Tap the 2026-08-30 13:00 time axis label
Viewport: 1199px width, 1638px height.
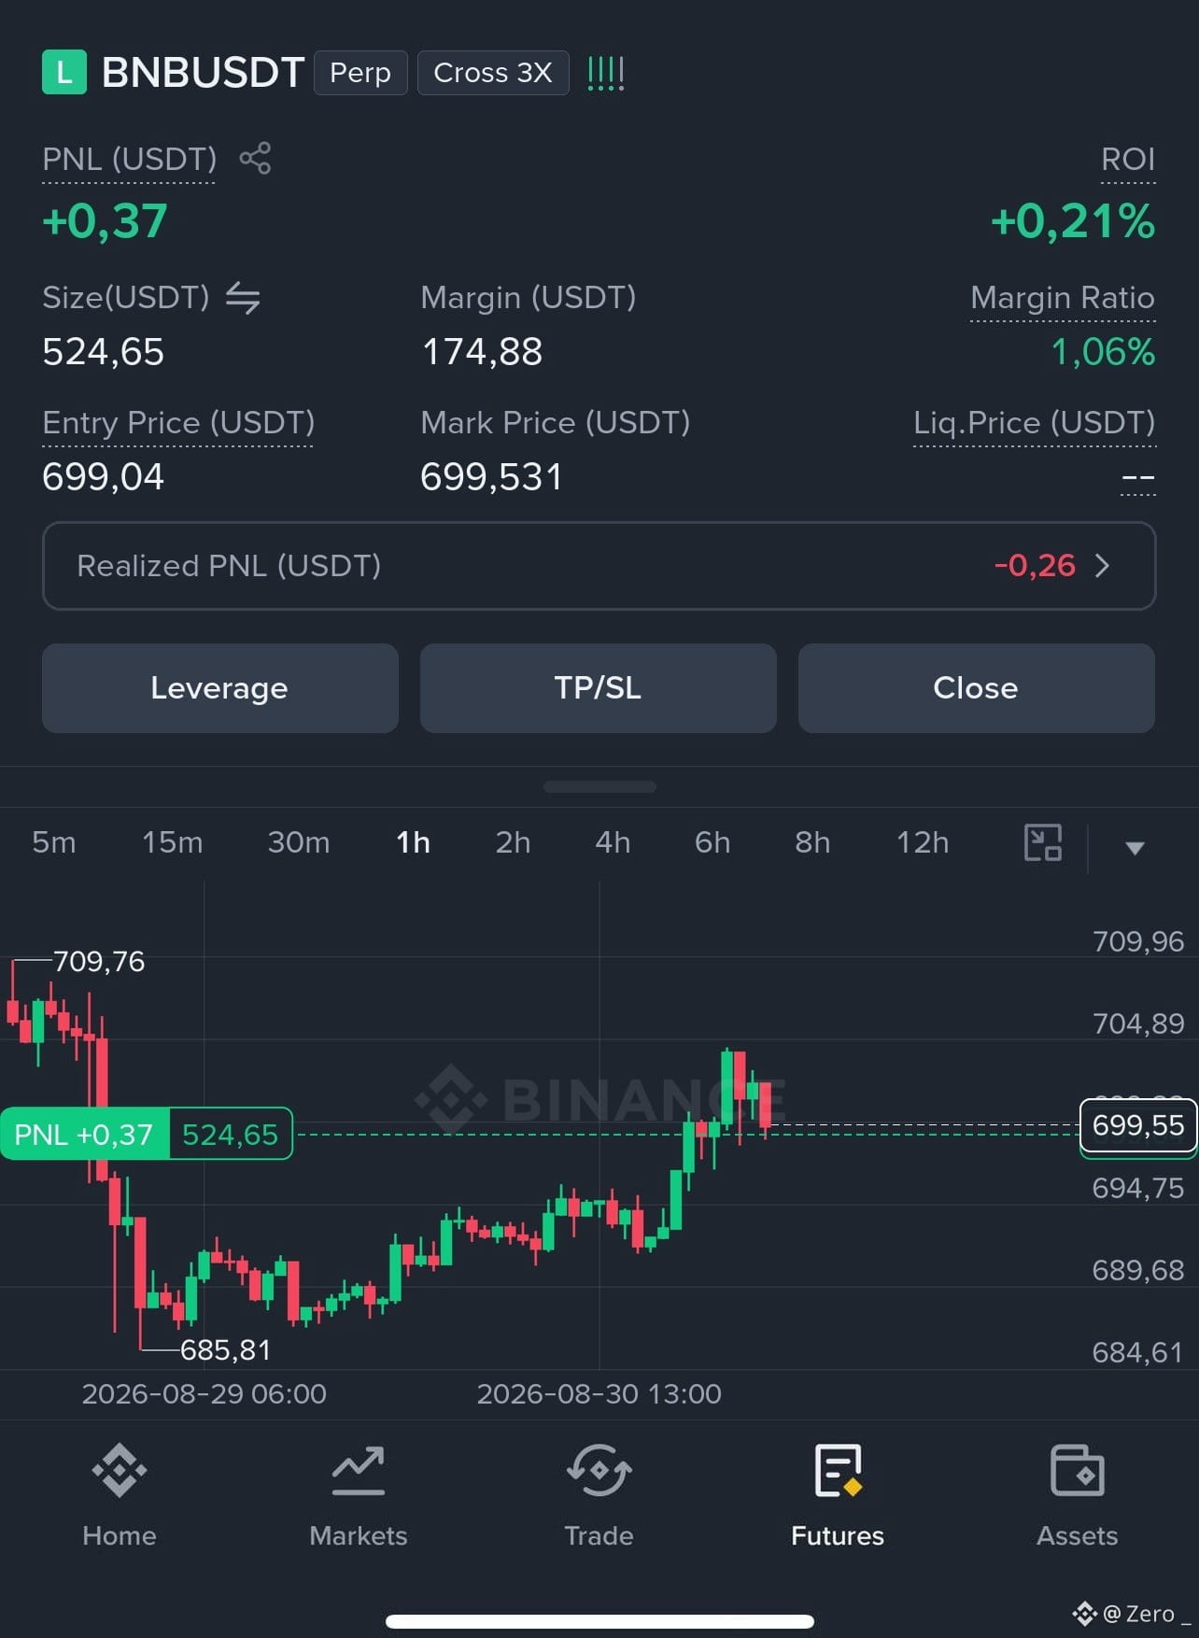(599, 1394)
